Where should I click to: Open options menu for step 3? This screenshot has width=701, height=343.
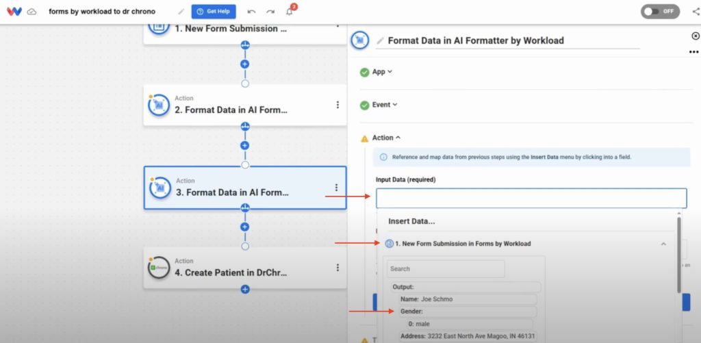337,188
